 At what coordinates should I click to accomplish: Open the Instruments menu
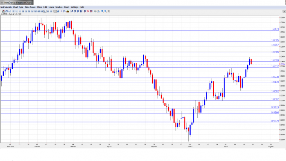tap(6, 7)
